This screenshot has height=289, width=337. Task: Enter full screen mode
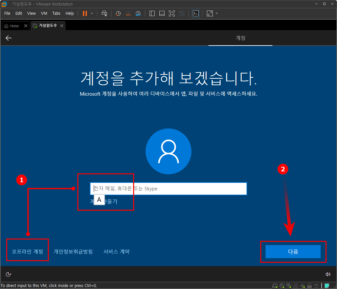pyautogui.click(x=172, y=13)
